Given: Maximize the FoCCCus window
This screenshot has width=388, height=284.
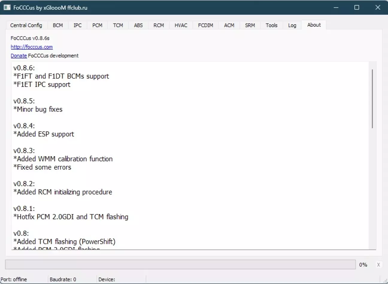Looking at the screenshot, I should coord(357,7).
